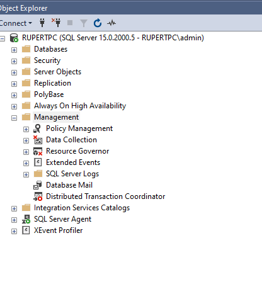Click the XEvent Profiler icon

[26, 230]
